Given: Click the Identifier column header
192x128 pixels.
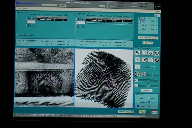Looking at the screenshot, I should click(96, 19).
